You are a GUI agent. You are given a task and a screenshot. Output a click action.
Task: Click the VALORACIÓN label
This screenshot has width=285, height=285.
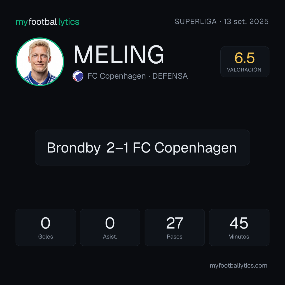coord(244,70)
